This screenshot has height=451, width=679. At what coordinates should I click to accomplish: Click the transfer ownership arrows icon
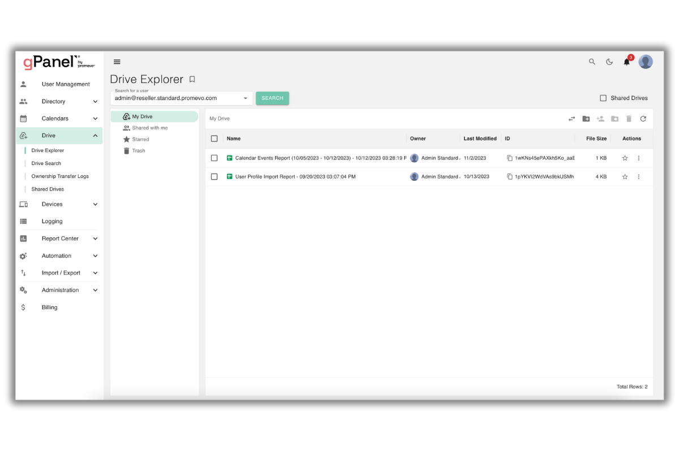point(571,119)
